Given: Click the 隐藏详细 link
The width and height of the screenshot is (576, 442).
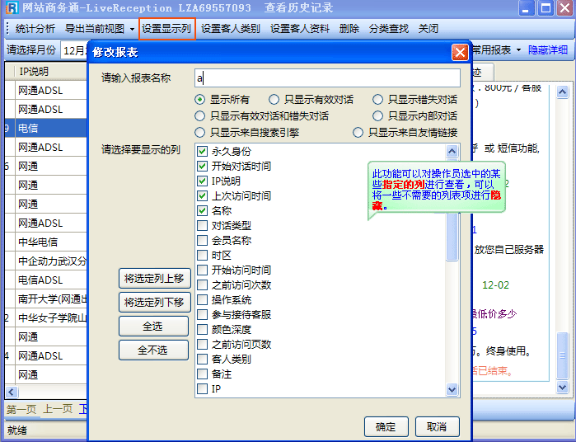Looking at the screenshot, I should (x=547, y=50).
